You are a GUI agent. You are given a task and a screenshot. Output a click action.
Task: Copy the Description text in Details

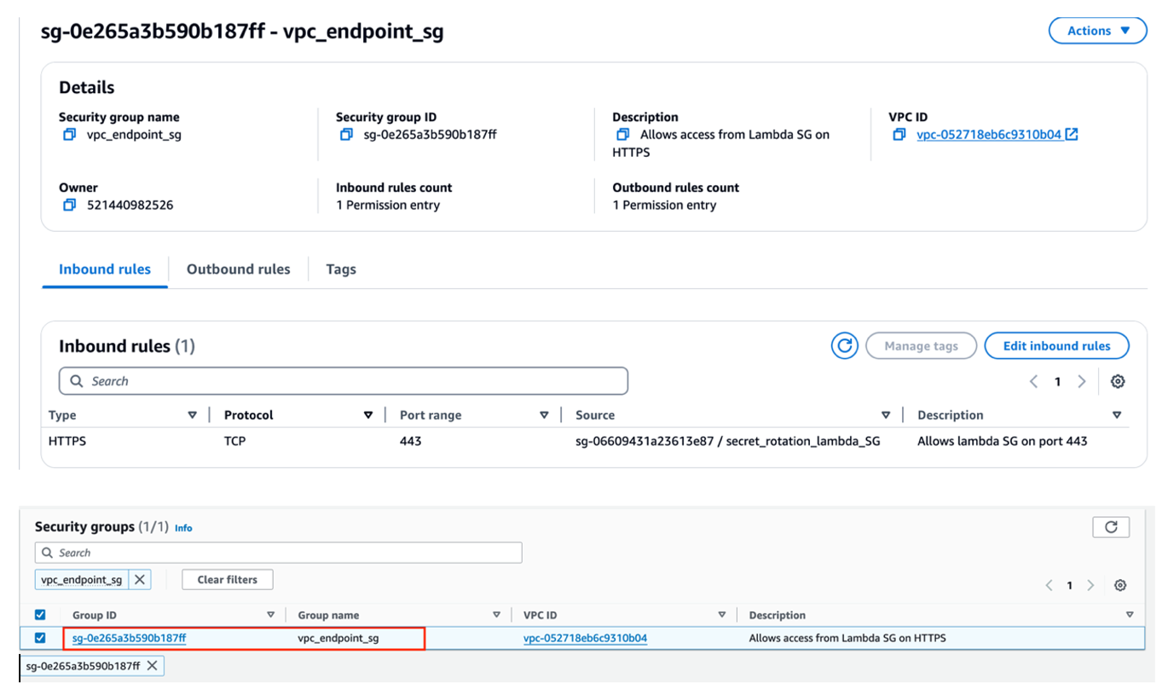(621, 134)
